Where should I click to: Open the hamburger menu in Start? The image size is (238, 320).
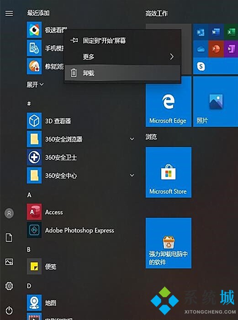pos(9,13)
